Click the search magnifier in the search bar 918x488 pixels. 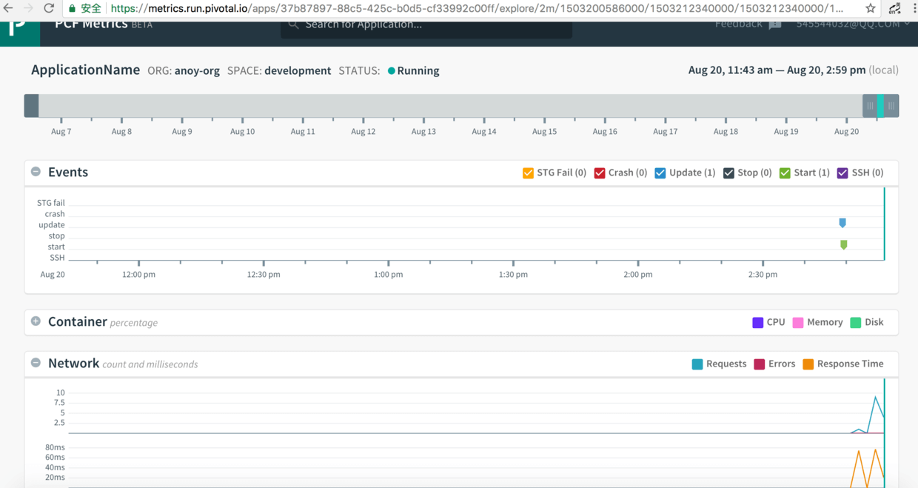pyautogui.click(x=294, y=24)
